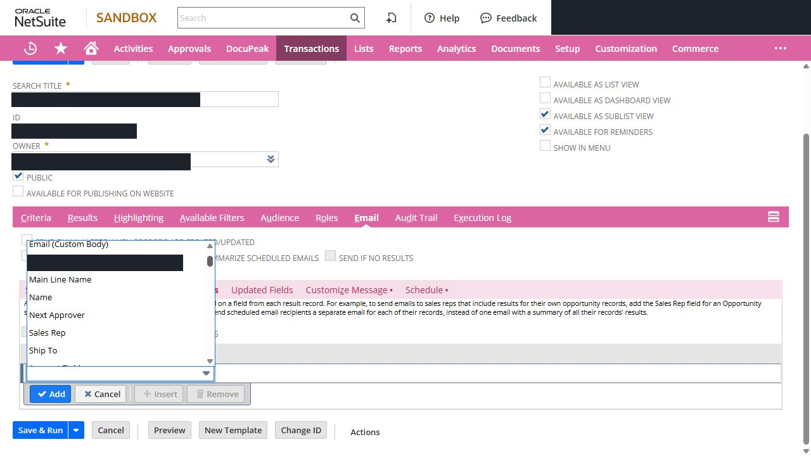Image resolution: width=811 pixels, height=456 pixels.
Task: Open the Audience tab
Action: pos(279,217)
